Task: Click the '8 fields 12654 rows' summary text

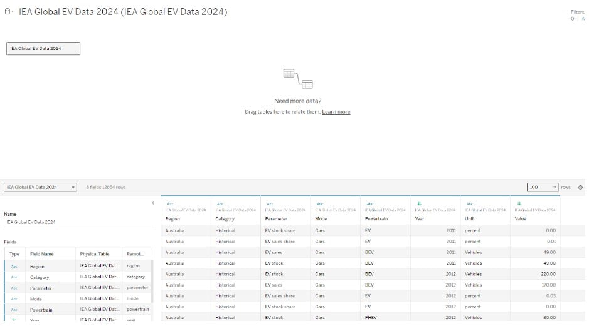Action: click(106, 187)
